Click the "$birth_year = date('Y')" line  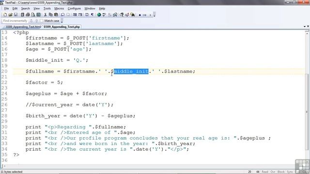80,116
